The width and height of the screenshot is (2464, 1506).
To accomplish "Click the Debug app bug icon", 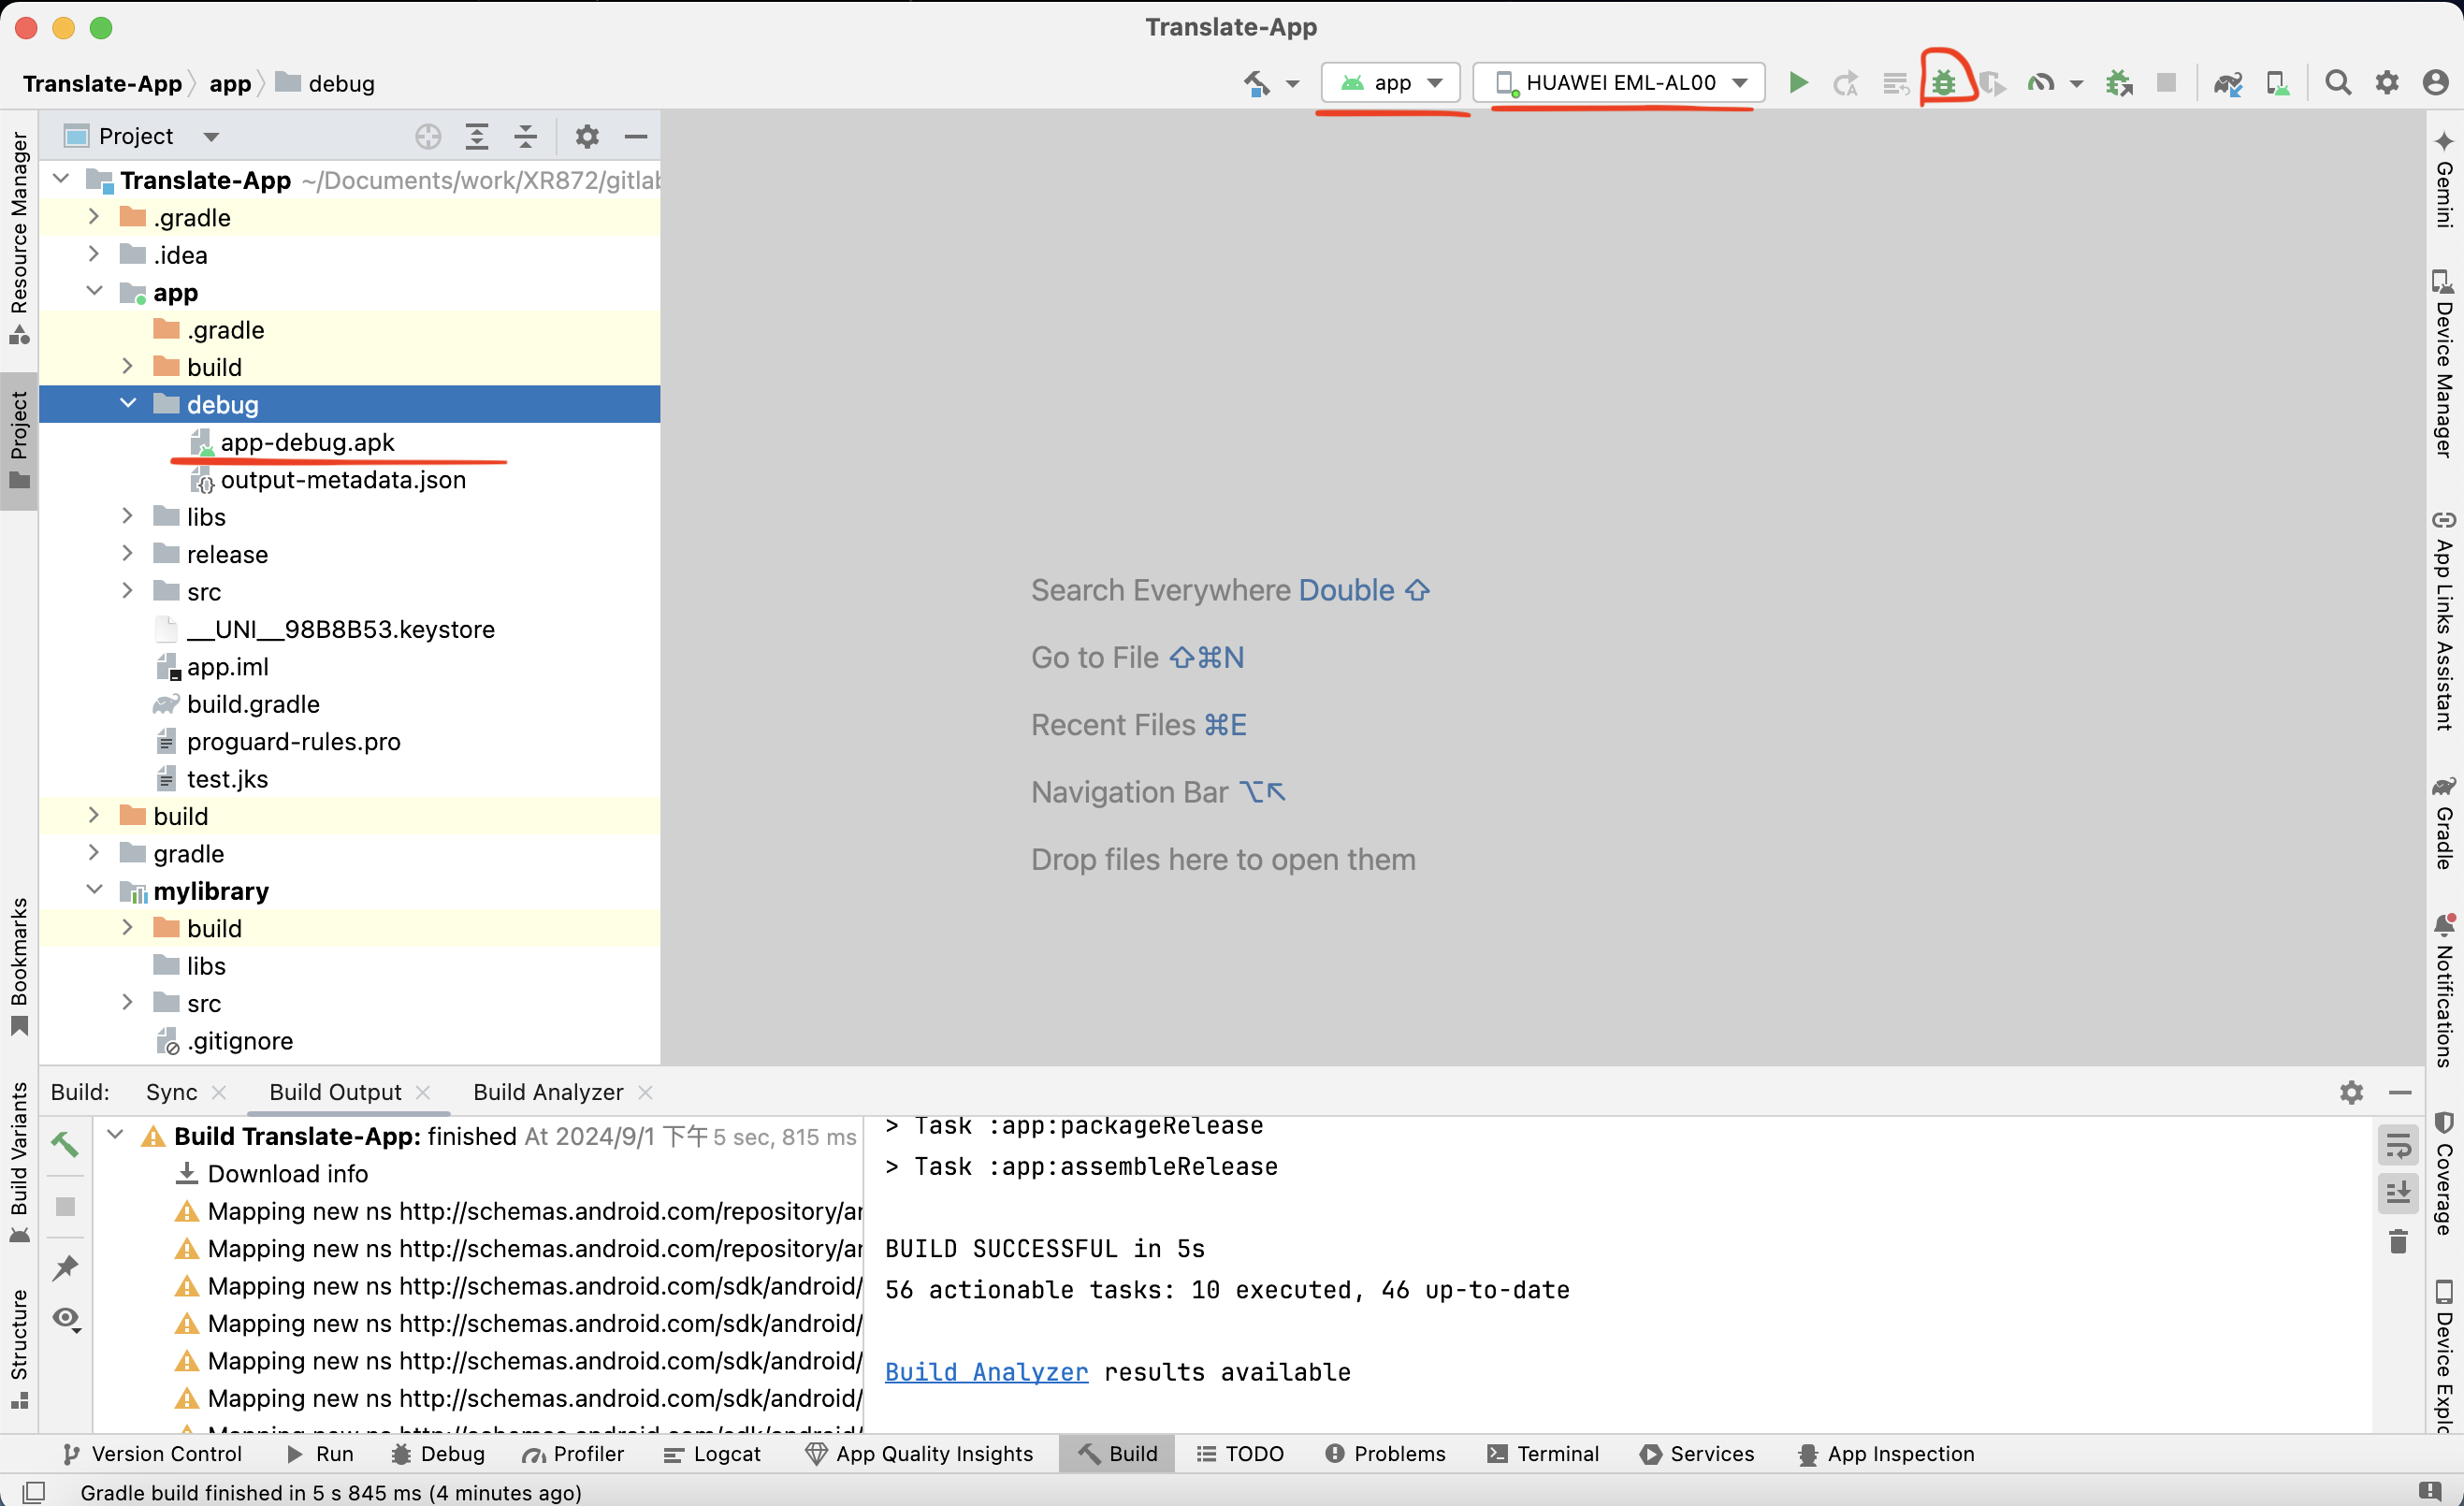I will [x=1943, y=83].
